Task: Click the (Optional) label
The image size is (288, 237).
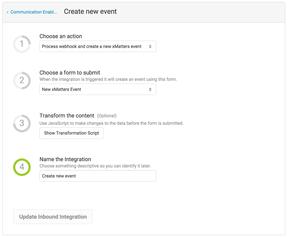Action: [x=107, y=116]
